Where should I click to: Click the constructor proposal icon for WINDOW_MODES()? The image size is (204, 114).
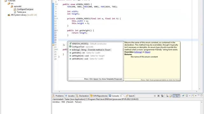click(x=70, y=44)
